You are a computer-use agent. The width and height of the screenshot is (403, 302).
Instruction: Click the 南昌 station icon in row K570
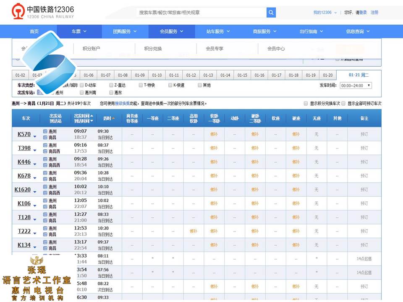click(45, 138)
